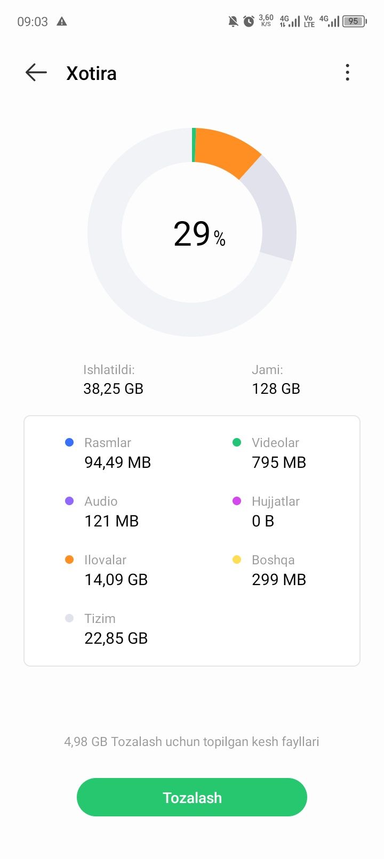This screenshot has height=859, width=384.
Task: Select the Audio 121 MB entry
Action: pyautogui.click(x=101, y=511)
